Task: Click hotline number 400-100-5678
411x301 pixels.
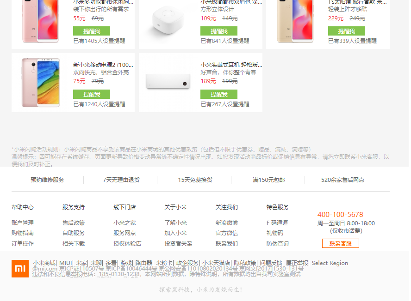Action: pos(340,215)
